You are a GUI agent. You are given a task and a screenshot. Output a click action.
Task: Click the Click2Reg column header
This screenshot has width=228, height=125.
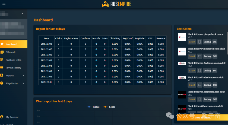click(x=115, y=38)
